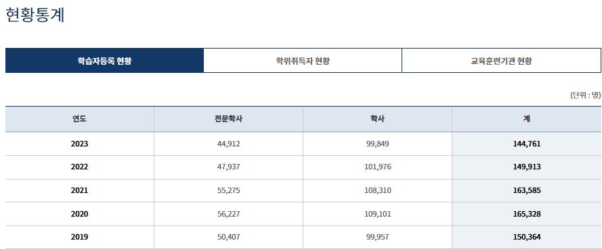
Task: Click the 학사 value 109,101 for 2020
Action: coord(377,214)
